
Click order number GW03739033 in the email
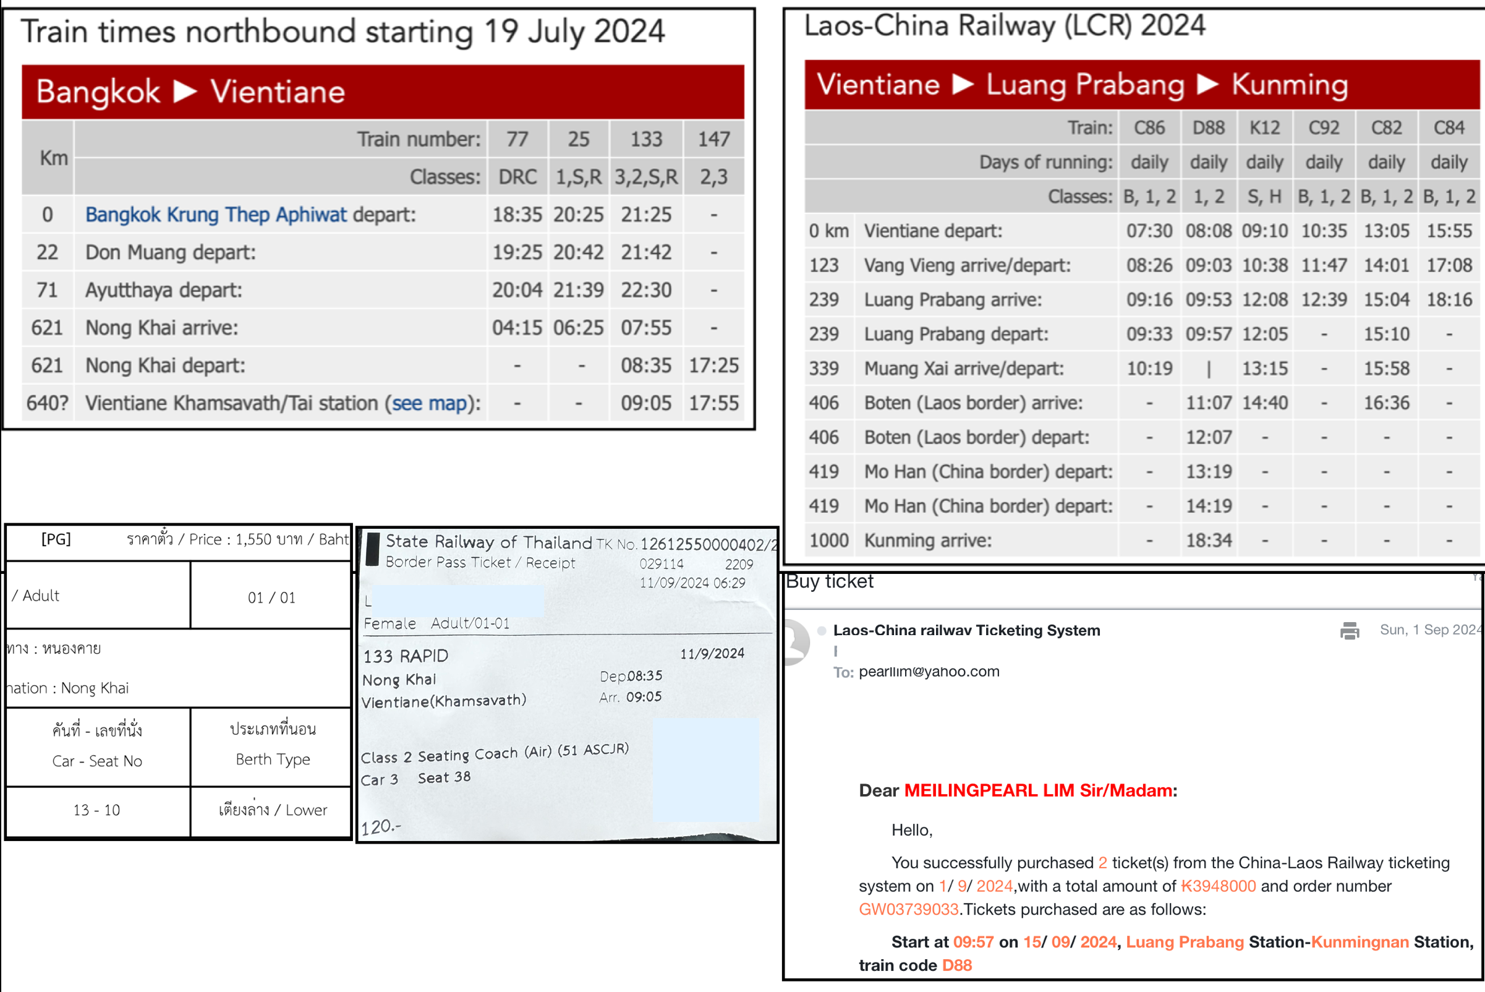[x=908, y=909]
